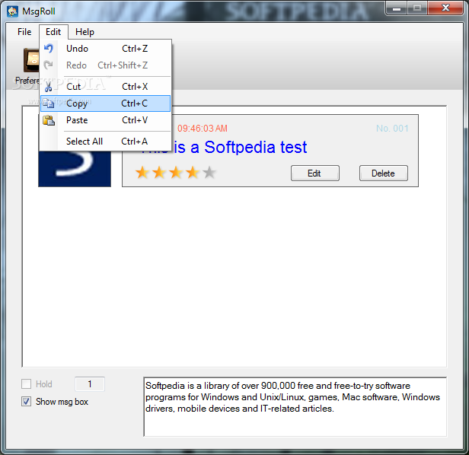Choose Undo from the Edit menu
The height and width of the screenshot is (455, 469).
(105, 49)
